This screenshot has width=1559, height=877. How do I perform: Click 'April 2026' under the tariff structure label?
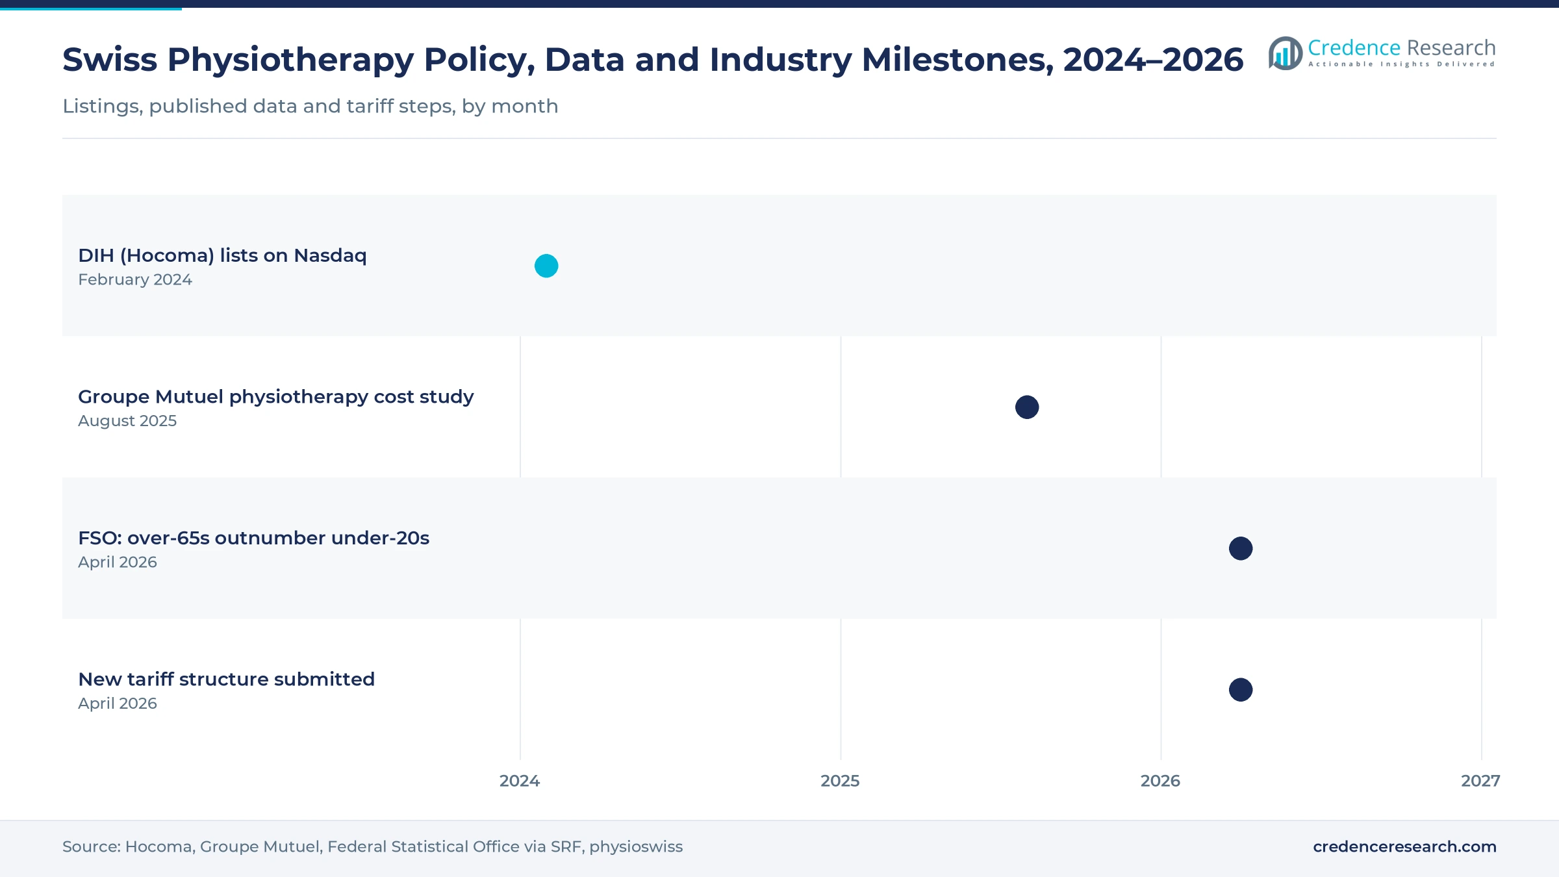pos(118,704)
